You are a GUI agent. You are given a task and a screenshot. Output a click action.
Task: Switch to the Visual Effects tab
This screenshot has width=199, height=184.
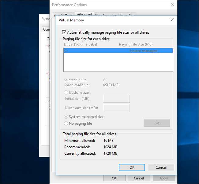(x=63, y=15)
